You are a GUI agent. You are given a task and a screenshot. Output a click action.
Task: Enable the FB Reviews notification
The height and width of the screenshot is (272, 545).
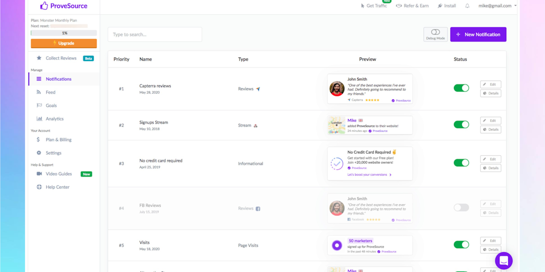(461, 208)
